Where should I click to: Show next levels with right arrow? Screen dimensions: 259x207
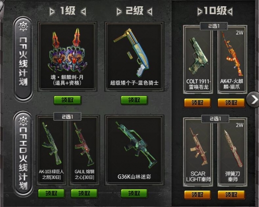click(253, 100)
